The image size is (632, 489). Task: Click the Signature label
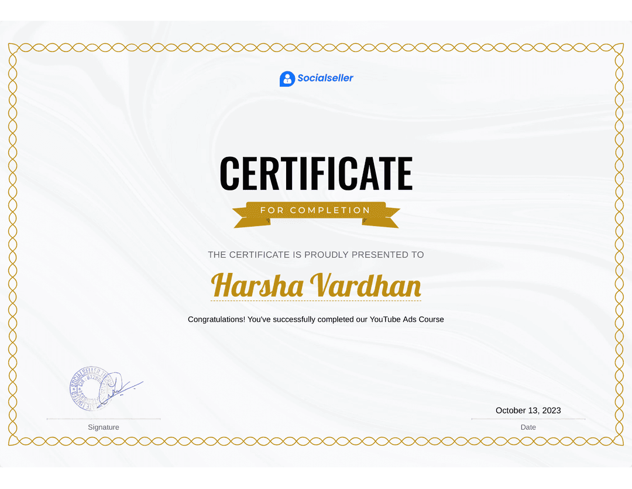(x=103, y=427)
